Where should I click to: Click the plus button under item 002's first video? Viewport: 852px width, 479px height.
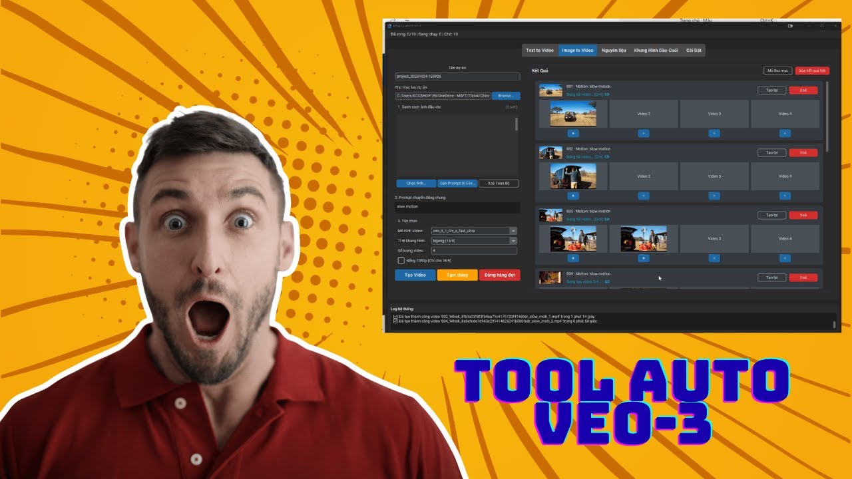pyautogui.click(x=573, y=196)
